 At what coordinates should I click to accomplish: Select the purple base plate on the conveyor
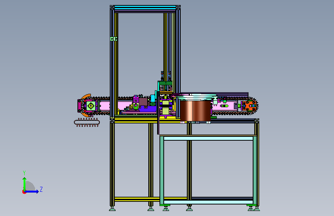pos(148,109)
